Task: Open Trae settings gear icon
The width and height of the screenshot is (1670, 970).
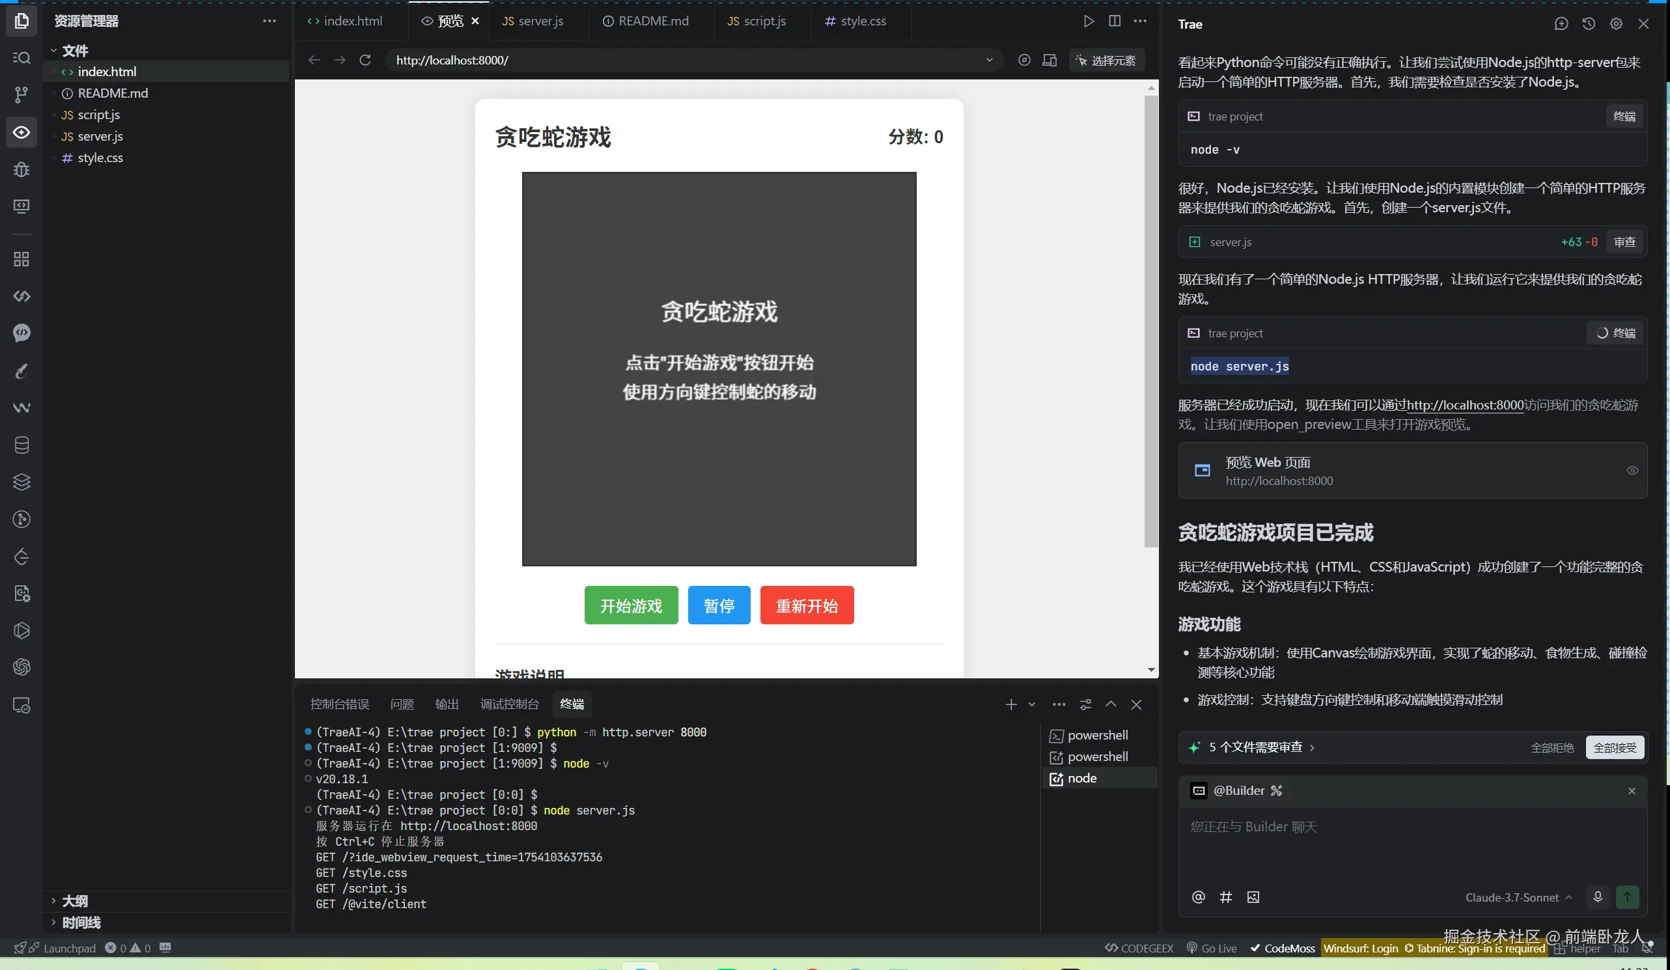Action: tap(1616, 24)
